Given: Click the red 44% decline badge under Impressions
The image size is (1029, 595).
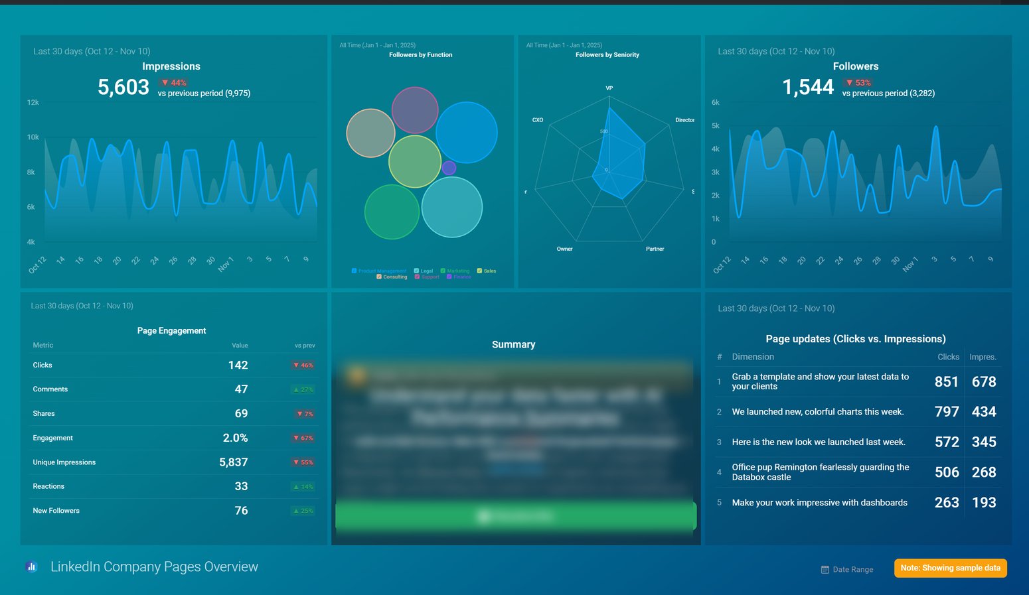Looking at the screenshot, I should click(174, 82).
